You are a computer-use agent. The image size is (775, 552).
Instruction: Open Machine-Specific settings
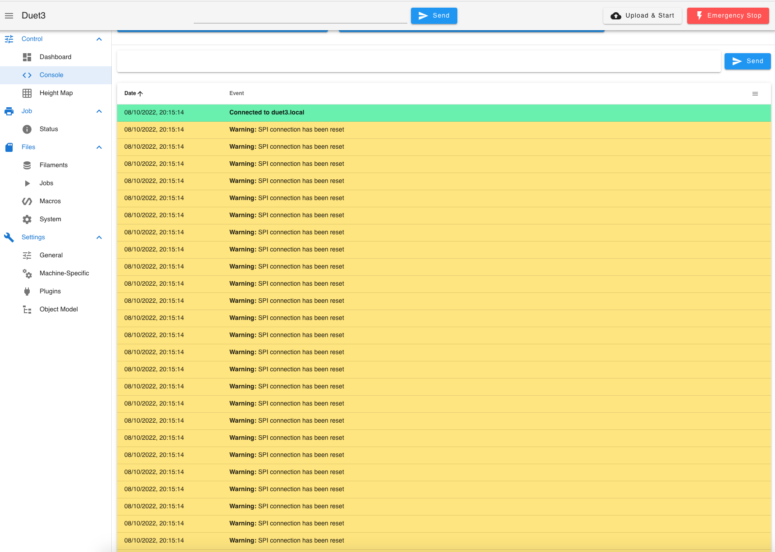tap(55, 274)
